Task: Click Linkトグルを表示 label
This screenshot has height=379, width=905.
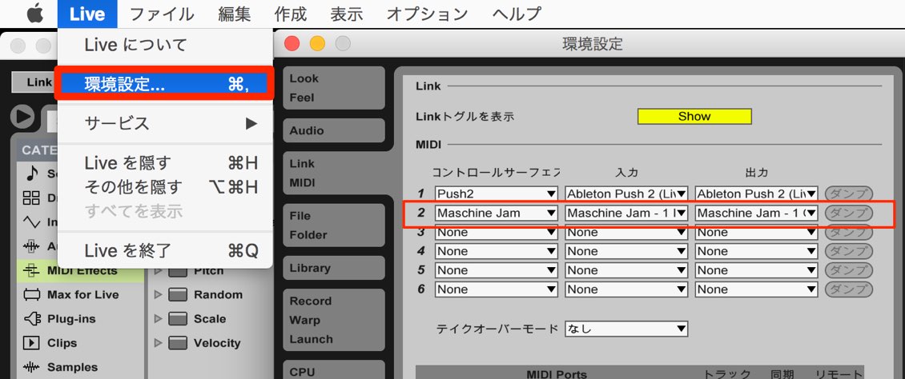Action: tap(465, 117)
